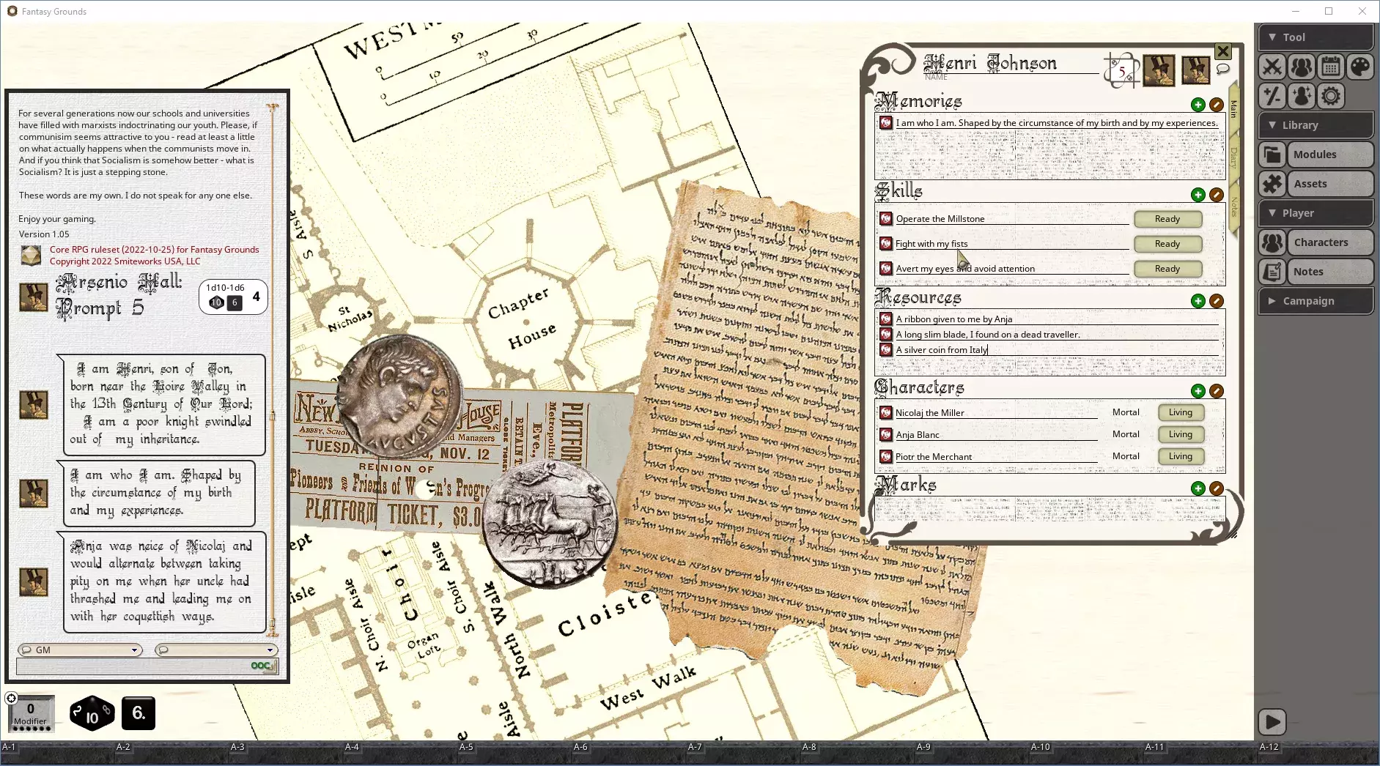
Task: Expand the Campaign section
Action: tap(1316, 301)
